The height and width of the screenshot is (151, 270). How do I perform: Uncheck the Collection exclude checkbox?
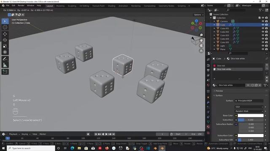(x=259, y=18)
